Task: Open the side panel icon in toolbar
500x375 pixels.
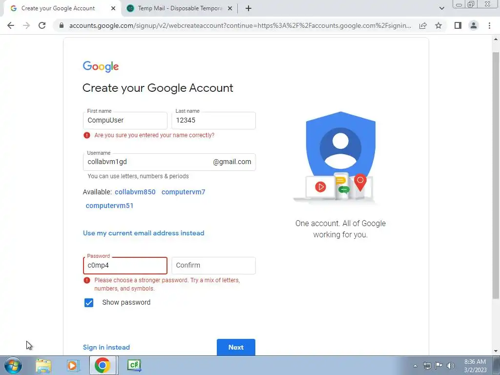Action: (x=458, y=25)
